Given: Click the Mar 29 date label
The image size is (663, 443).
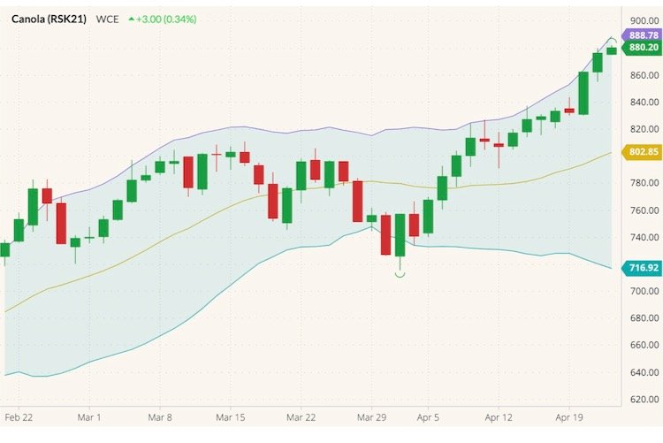Looking at the screenshot, I should coord(372,416).
